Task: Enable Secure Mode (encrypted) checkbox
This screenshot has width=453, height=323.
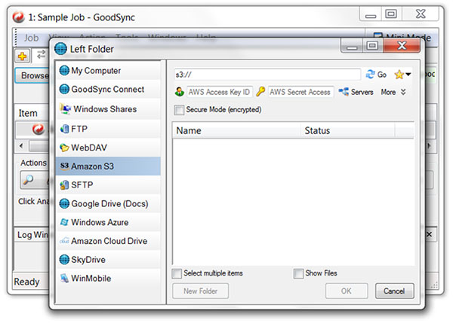Action: pyautogui.click(x=179, y=110)
